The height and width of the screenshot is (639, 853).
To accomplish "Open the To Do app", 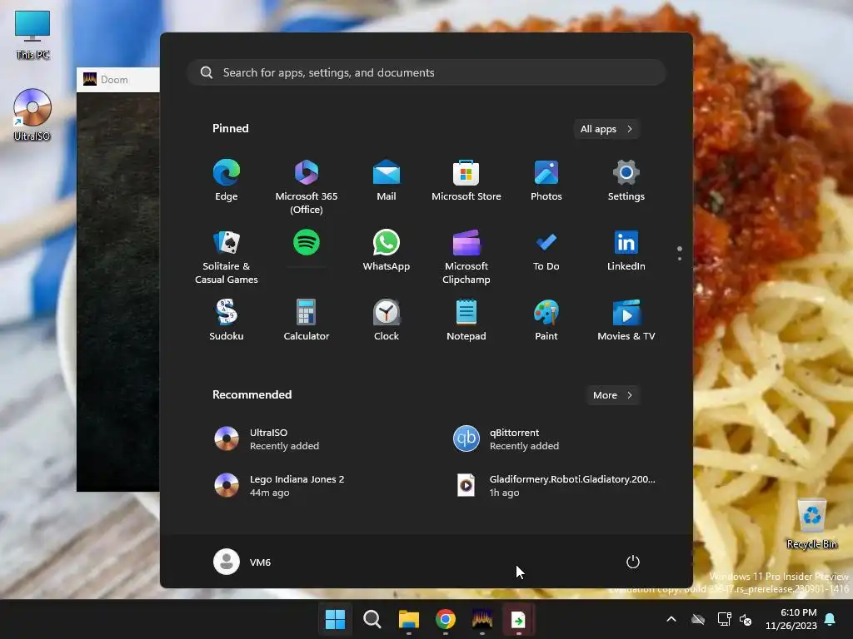I will pyautogui.click(x=546, y=250).
